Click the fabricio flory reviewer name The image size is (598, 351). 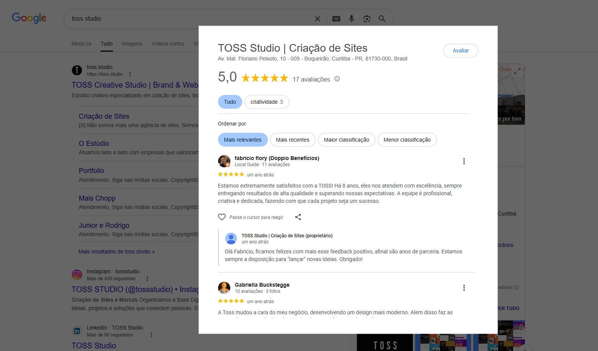tap(277, 158)
